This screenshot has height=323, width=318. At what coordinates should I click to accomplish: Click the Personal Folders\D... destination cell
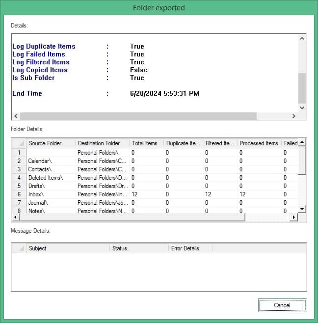pos(103,178)
